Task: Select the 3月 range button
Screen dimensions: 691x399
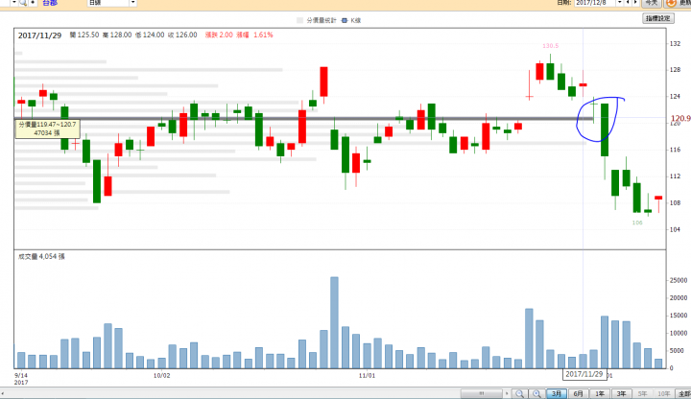Action: tap(557, 393)
